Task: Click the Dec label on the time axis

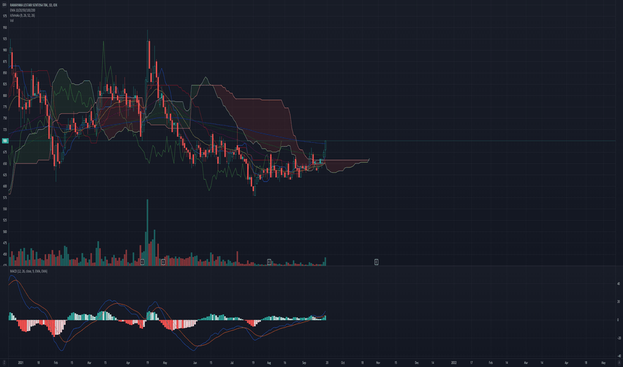Action: [x=417, y=362]
